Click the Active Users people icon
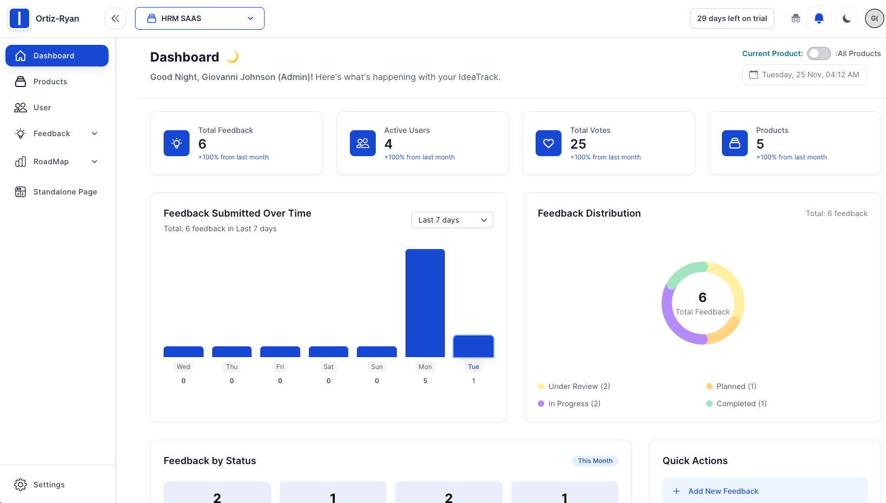Image resolution: width=886 pixels, height=503 pixels. coord(363,143)
